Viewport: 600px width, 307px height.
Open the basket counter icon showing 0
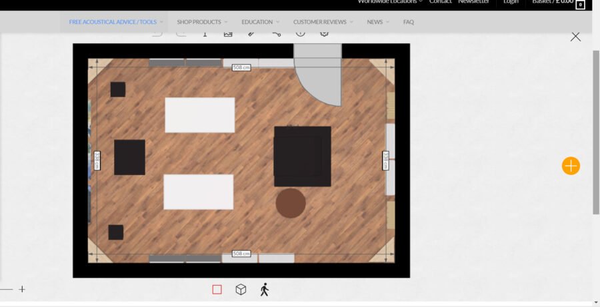coord(580,5)
